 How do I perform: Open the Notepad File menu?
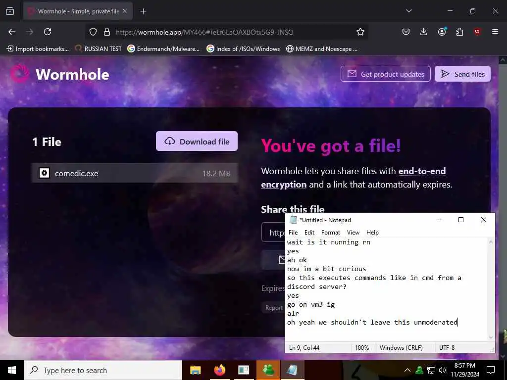[293, 233]
